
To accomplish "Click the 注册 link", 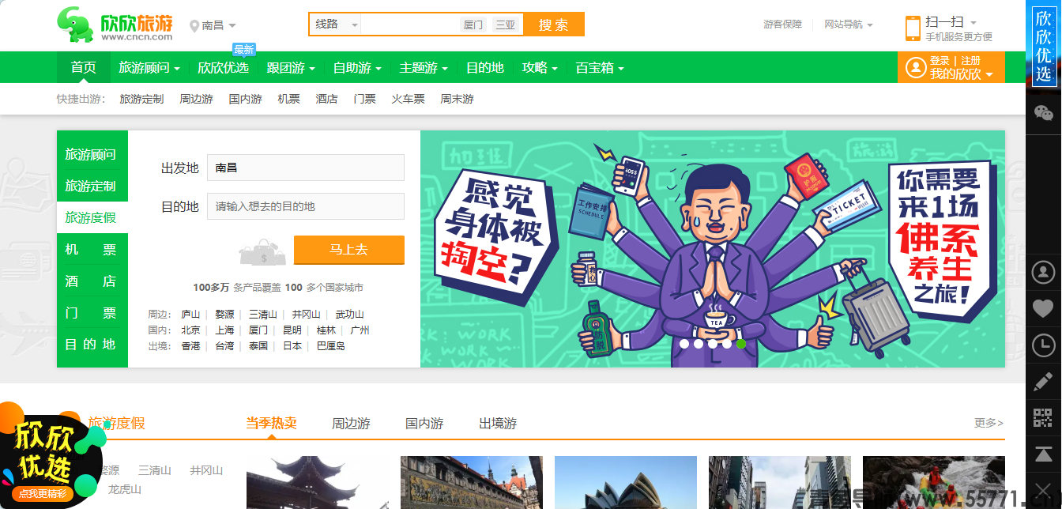I will pyautogui.click(x=970, y=61).
